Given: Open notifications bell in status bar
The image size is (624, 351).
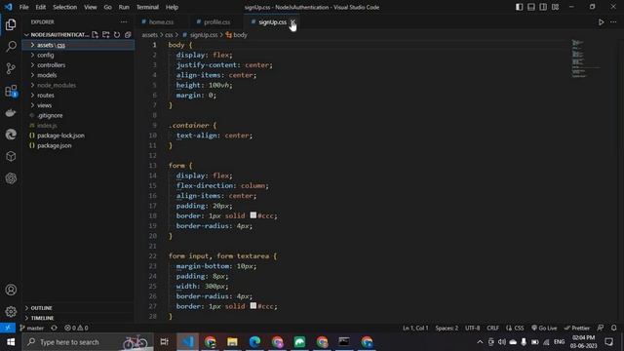Looking at the screenshot, I should (x=613, y=328).
